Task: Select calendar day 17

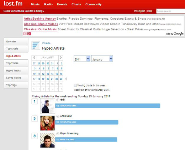Action: click(x=34, y=79)
